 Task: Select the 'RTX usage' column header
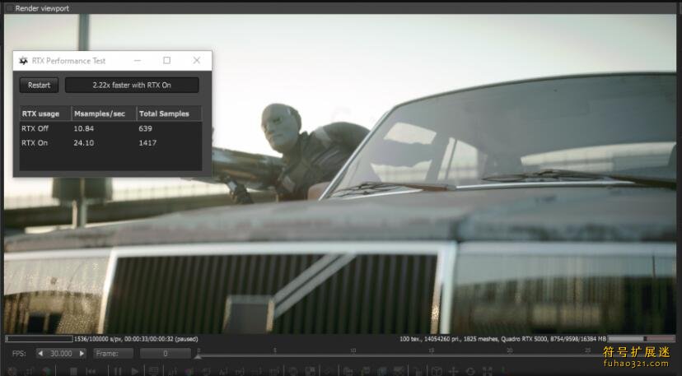click(45, 114)
